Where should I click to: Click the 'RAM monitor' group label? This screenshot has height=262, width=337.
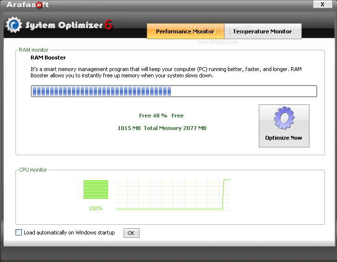point(33,50)
